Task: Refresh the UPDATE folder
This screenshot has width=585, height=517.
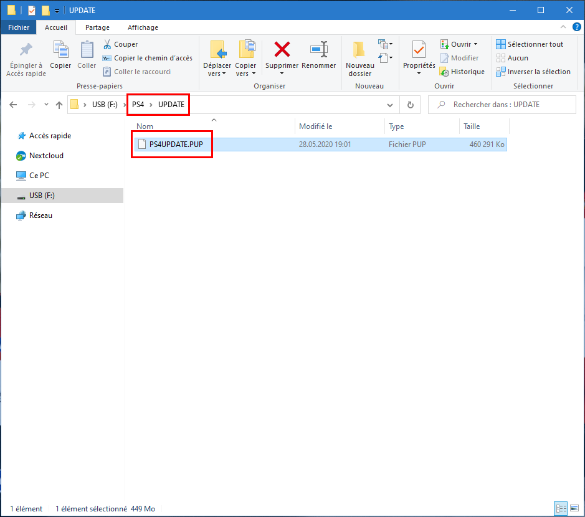Action: tap(410, 105)
